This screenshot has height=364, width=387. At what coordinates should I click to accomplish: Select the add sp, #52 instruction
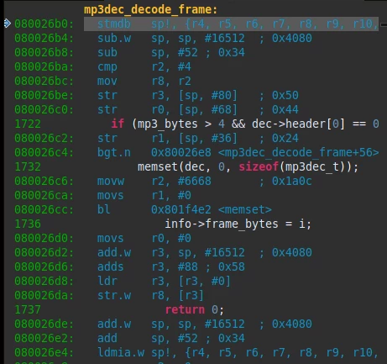coord(171,339)
